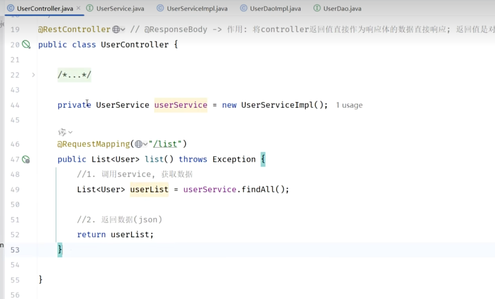The height and width of the screenshot is (299, 495).
Task: Open the "/list" URL mapping link
Action: (x=165, y=144)
